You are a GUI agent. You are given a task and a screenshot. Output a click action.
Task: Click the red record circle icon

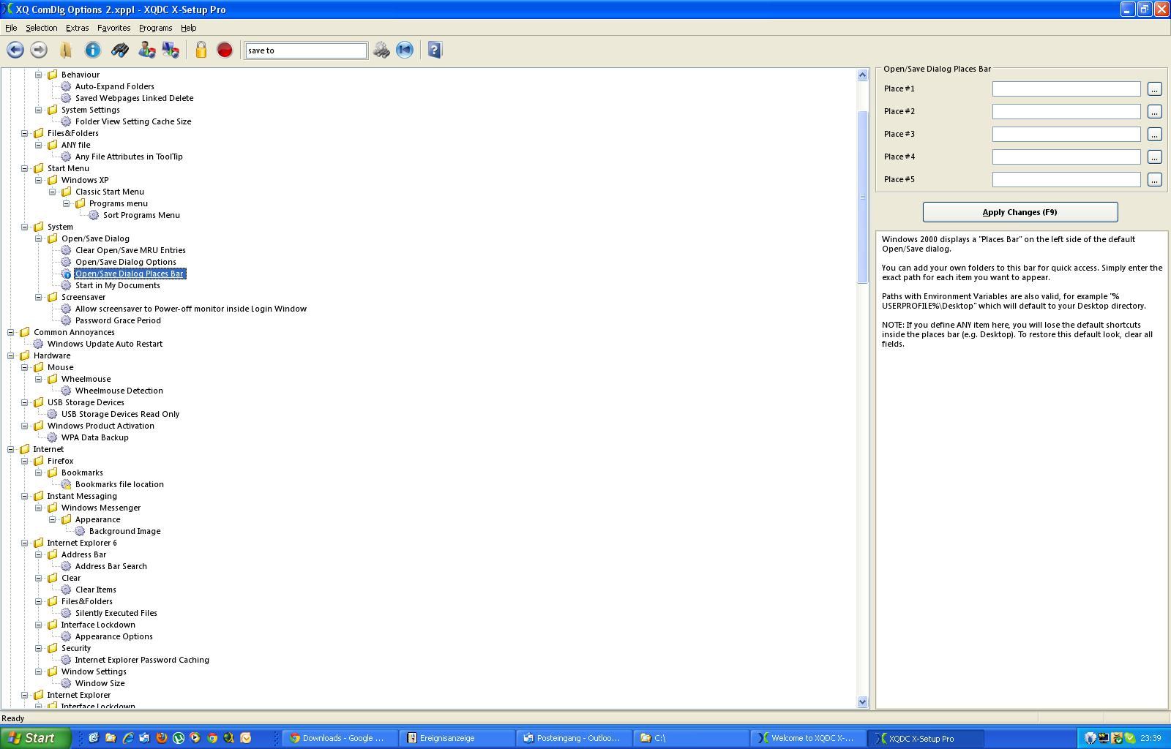[225, 50]
